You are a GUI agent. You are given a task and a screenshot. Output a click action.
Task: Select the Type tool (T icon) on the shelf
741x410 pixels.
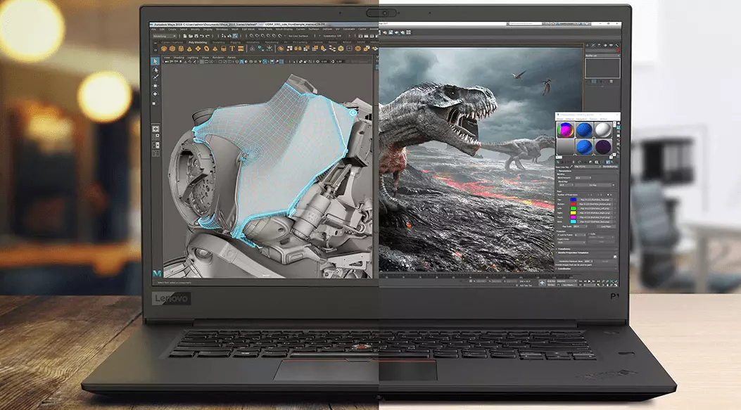pos(233,48)
